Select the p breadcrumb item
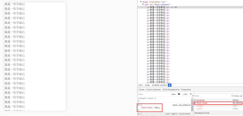243x116 pixels. (x=170, y=85)
